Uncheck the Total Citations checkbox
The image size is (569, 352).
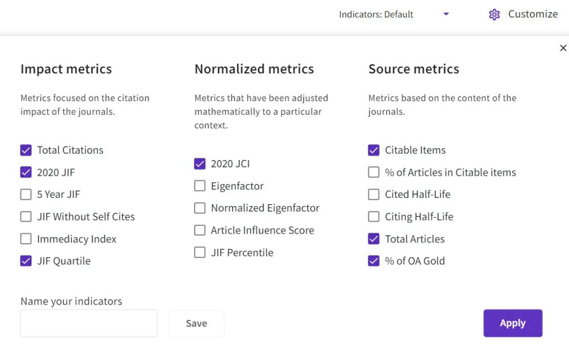coord(26,150)
